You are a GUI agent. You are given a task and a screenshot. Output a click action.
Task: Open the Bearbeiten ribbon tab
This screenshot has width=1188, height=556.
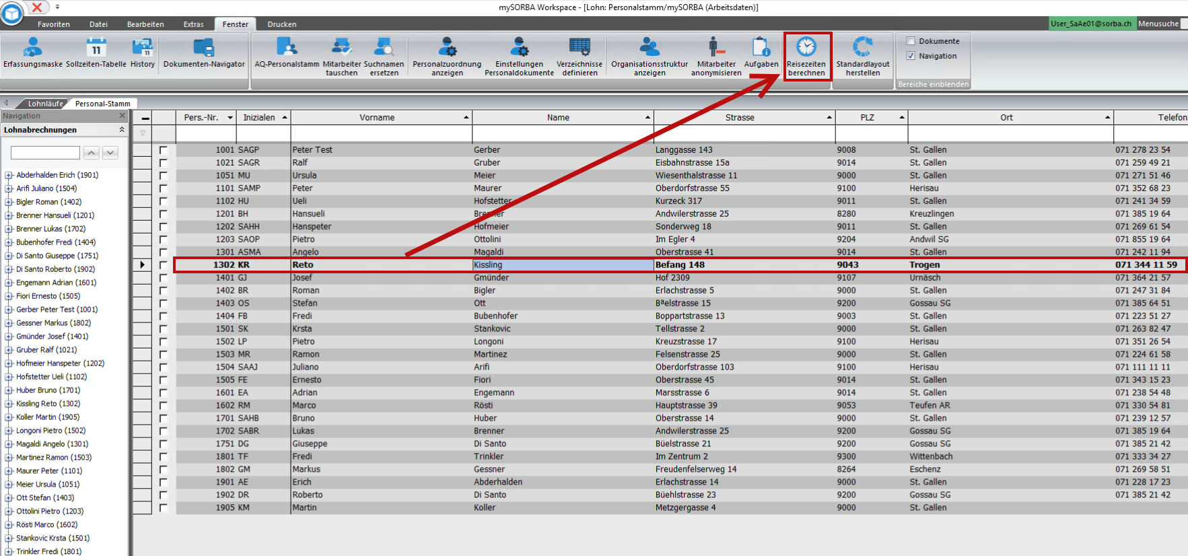[145, 24]
